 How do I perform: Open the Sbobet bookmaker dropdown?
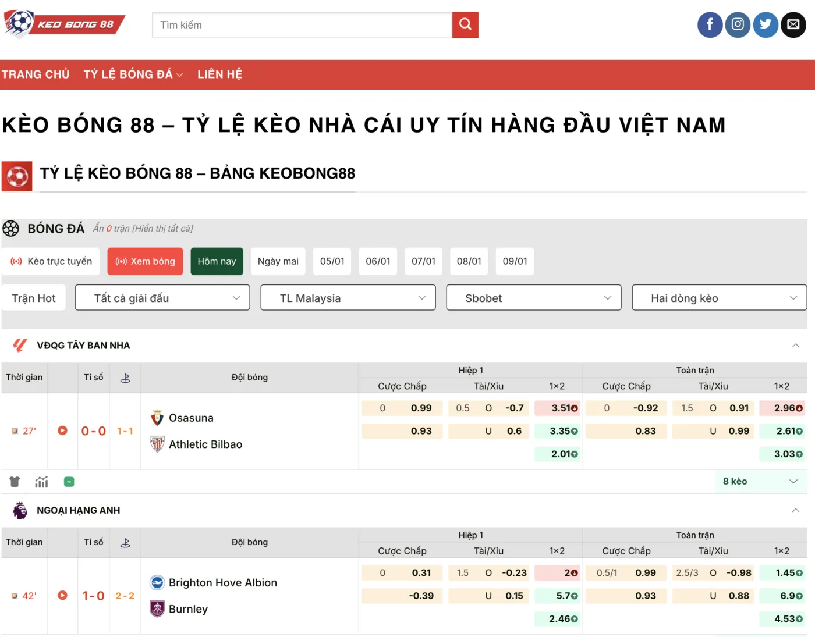coord(533,298)
